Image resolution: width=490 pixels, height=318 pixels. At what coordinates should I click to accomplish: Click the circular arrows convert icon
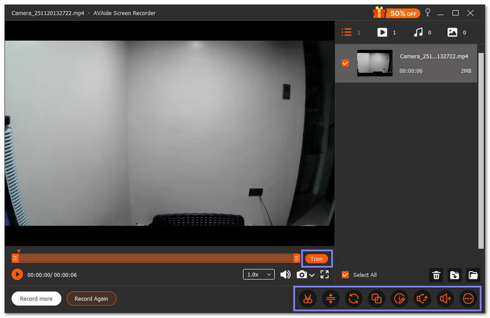[x=353, y=299]
